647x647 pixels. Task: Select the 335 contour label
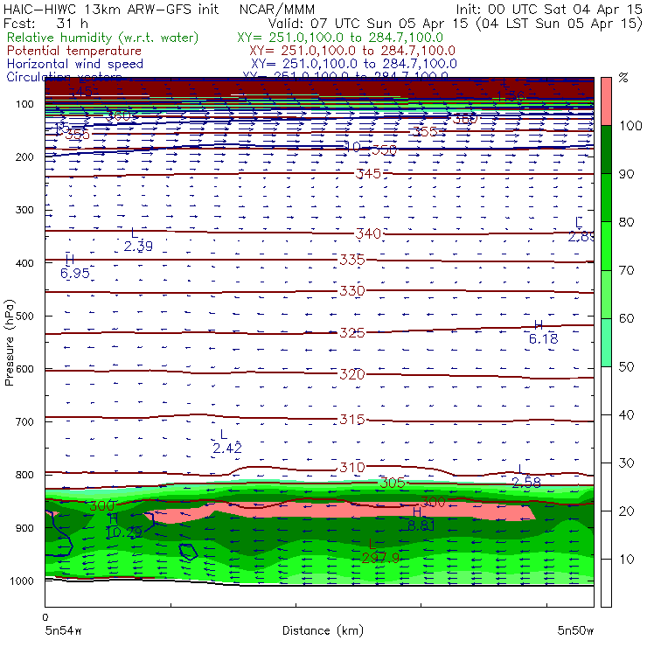pyautogui.click(x=352, y=260)
